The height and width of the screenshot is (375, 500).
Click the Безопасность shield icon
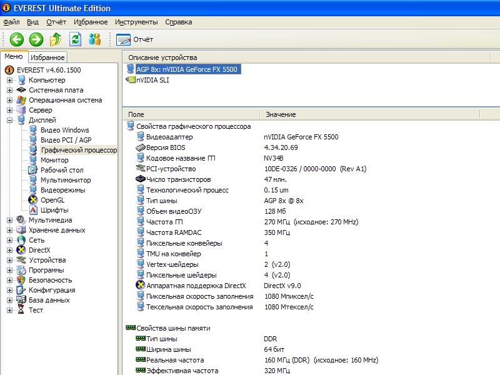pyautogui.click(x=21, y=280)
